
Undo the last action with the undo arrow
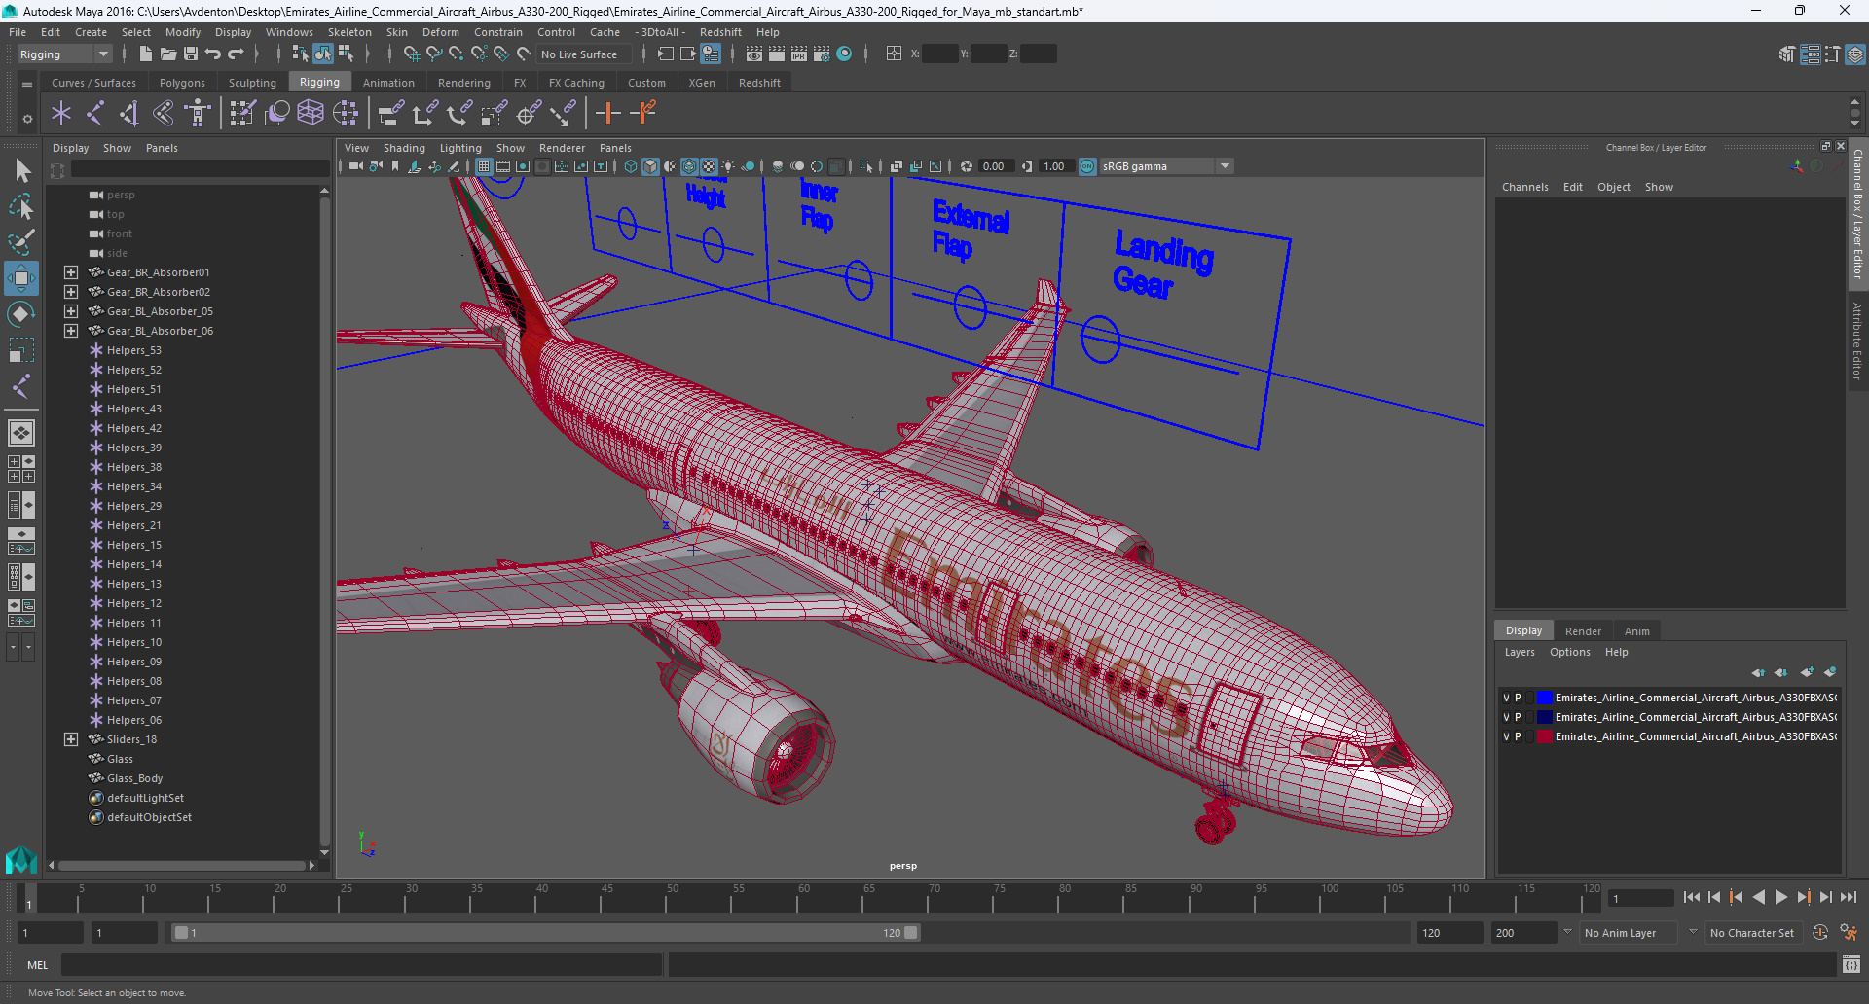pos(213,54)
